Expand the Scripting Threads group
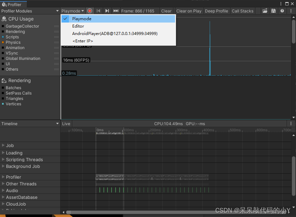Viewport: 296px width, 217px height. [3, 159]
